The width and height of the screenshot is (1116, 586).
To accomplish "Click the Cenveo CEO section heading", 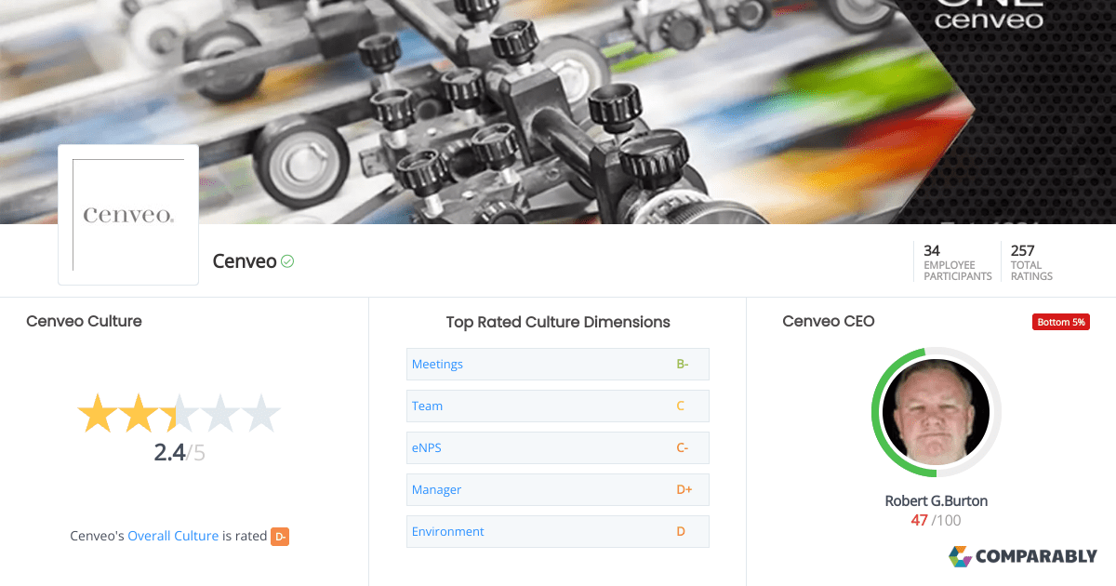I will (829, 321).
